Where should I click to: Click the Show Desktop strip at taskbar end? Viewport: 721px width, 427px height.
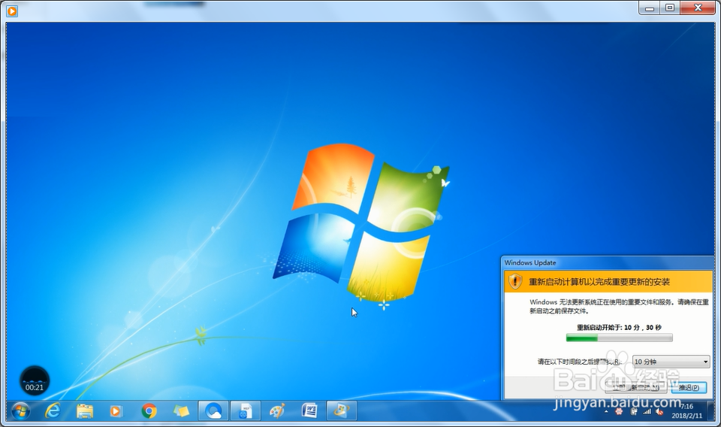click(711, 410)
